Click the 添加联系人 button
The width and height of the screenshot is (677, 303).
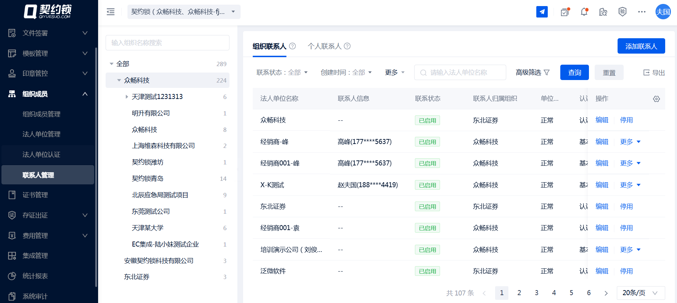pos(641,46)
